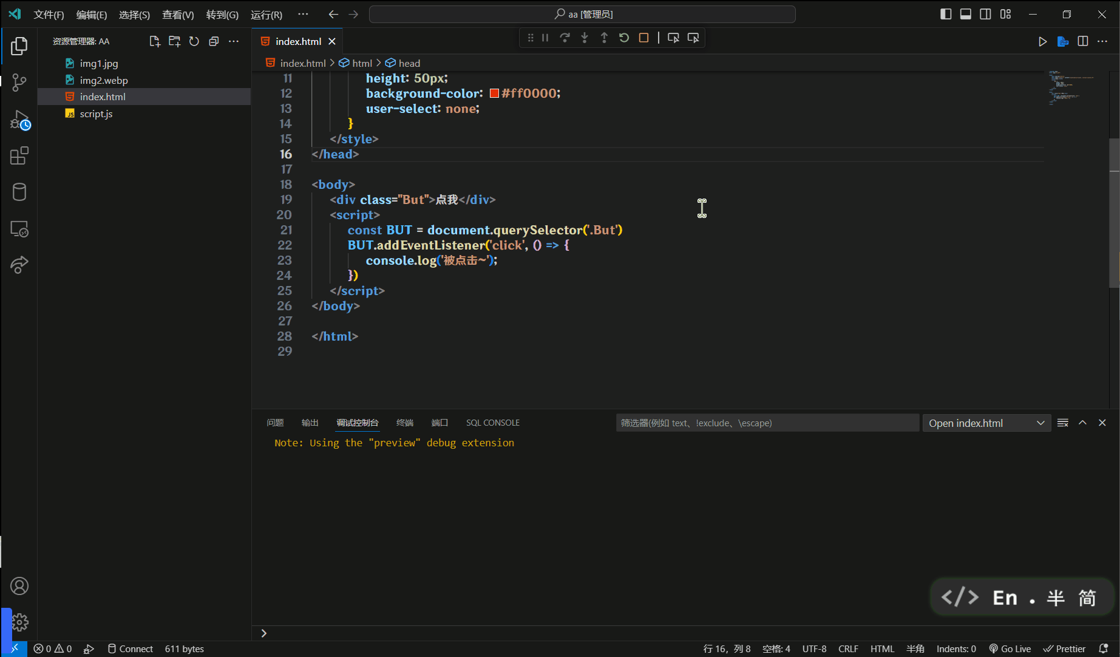Open the Remote Explorer view
This screenshot has height=657, width=1120.
click(x=19, y=229)
